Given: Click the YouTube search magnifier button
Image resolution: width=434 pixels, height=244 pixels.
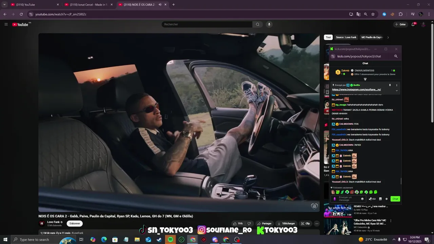Looking at the screenshot, I should click(x=257, y=24).
